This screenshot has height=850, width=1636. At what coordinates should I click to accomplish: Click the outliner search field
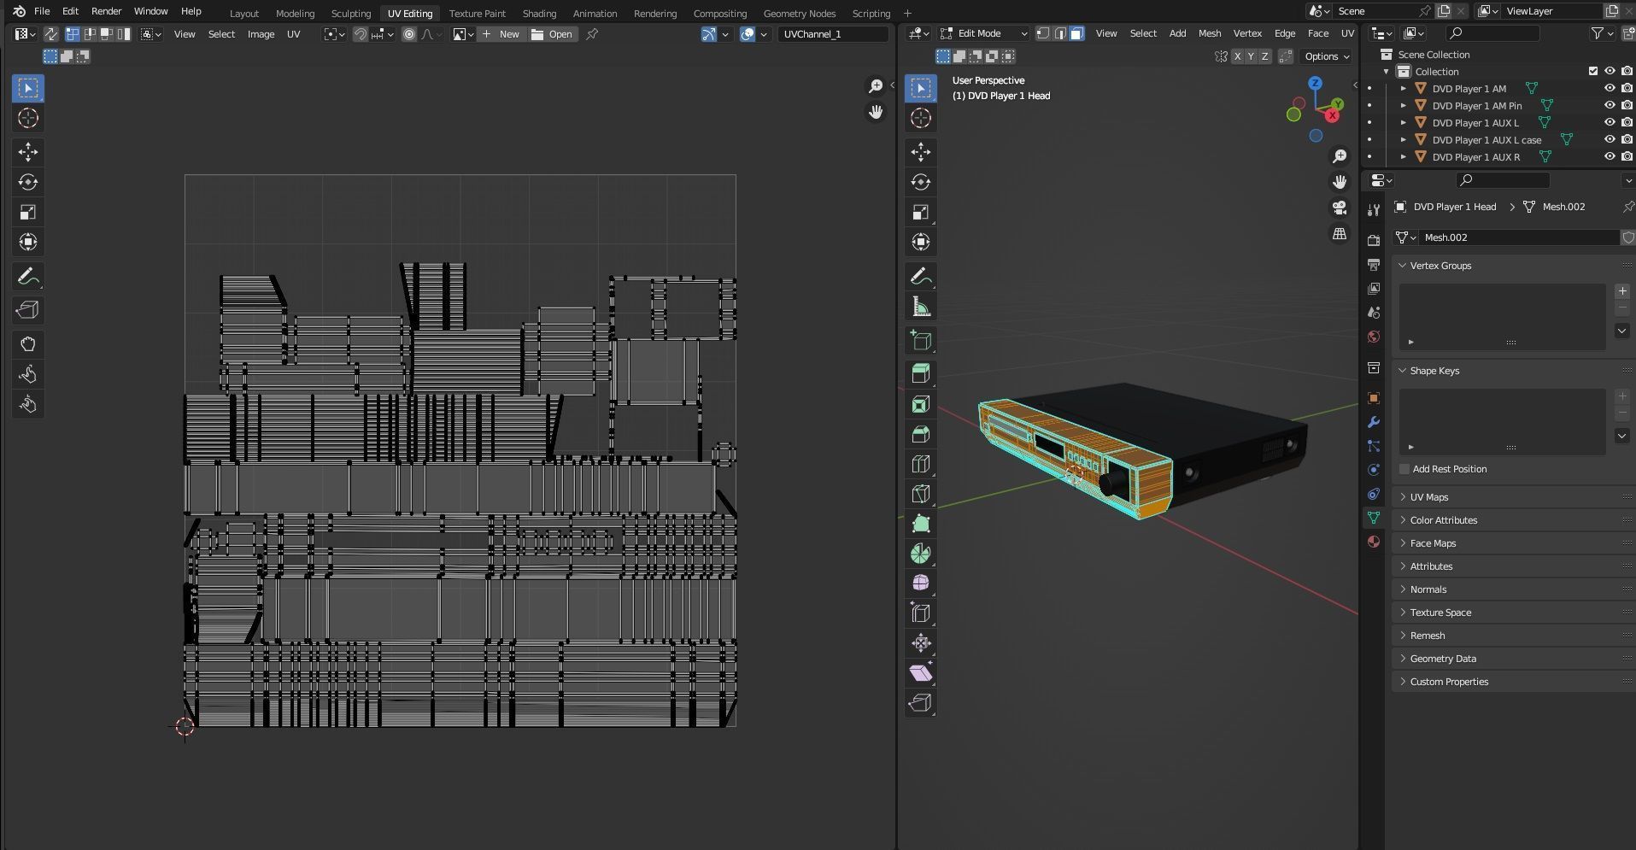1492,33
